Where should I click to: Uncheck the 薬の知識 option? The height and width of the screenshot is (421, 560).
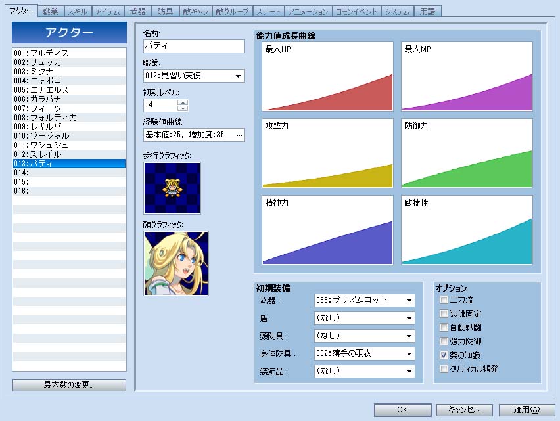(x=444, y=355)
